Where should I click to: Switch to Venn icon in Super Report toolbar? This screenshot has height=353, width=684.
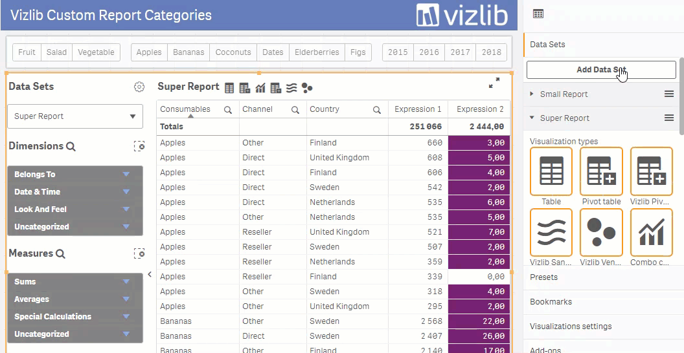(x=307, y=89)
